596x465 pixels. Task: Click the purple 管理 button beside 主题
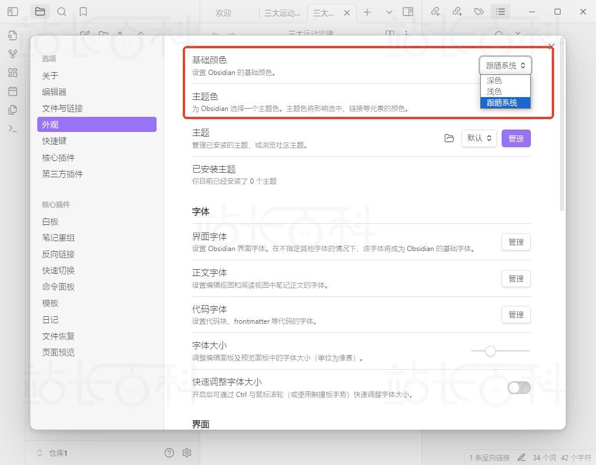click(516, 138)
